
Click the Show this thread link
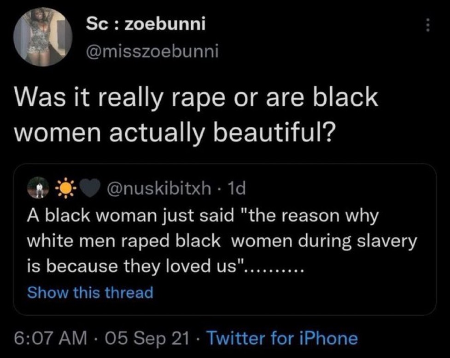pos(90,292)
